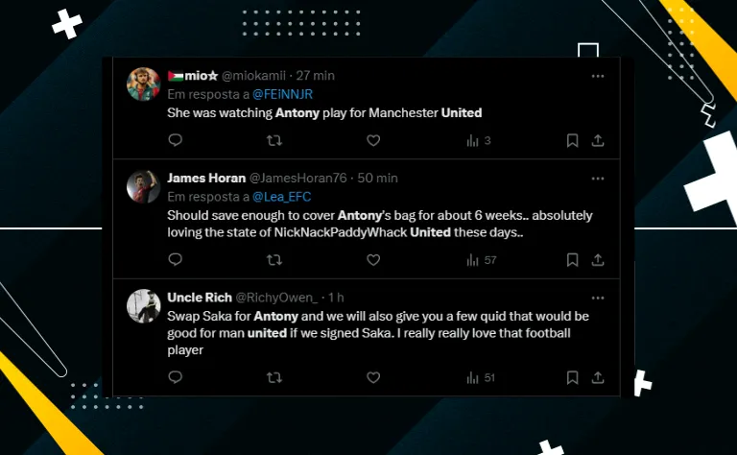The image size is (737, 455).
Task: Bookmark miokamil's tweet
Action: point(572,140)
